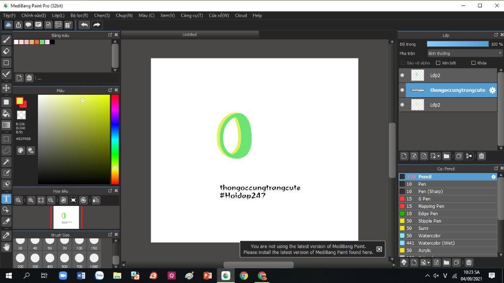Select the Mapping Pen brush
Image resolution: width=504 pixels, height=283 pixels.
pyautogui.click(x=448, y=206)
